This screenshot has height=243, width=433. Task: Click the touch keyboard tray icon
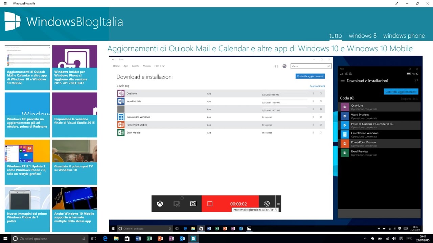(x=409, y=239)
